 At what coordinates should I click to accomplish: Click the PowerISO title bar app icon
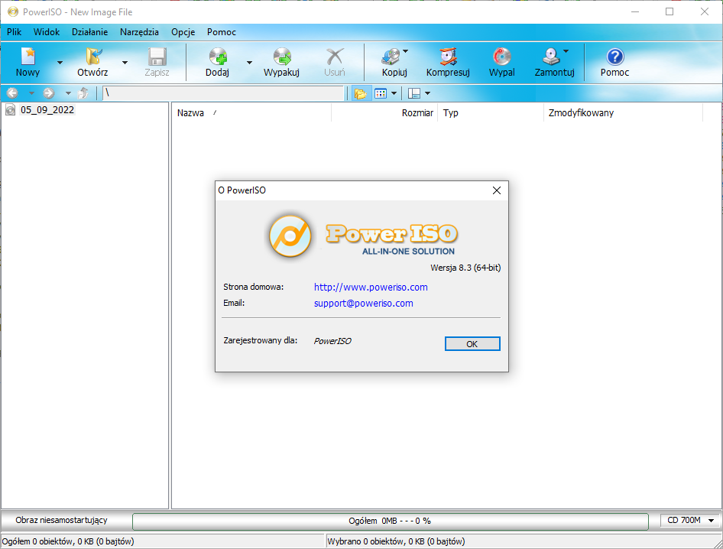pos(13,12)
